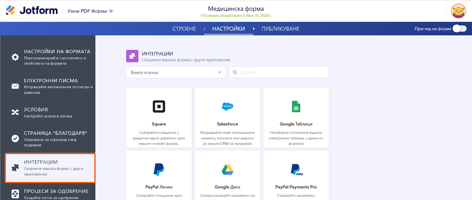Screen dimensions: 472x200
Task: Open the Умни PDF Форми dropdown
Action: pos(90,11)
